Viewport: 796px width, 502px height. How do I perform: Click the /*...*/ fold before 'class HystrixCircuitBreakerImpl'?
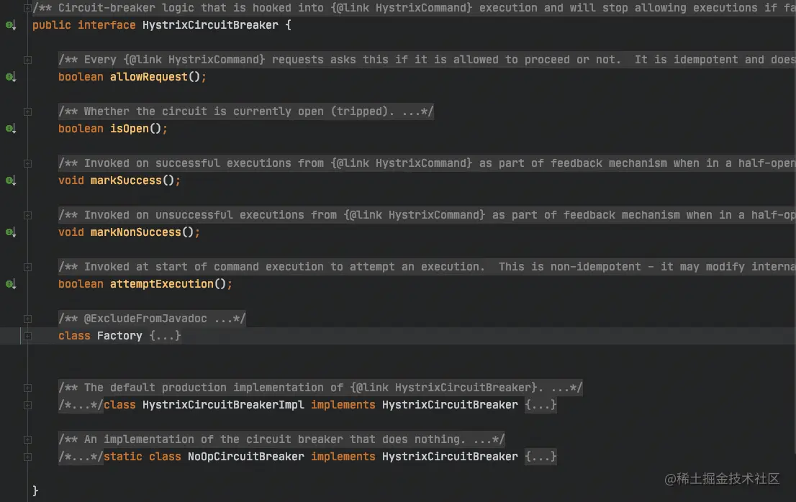click(x=81, y=405)
